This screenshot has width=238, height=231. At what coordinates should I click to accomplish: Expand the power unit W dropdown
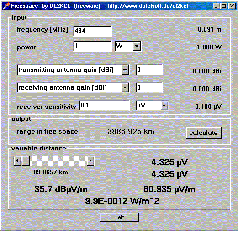click(137, 46)
